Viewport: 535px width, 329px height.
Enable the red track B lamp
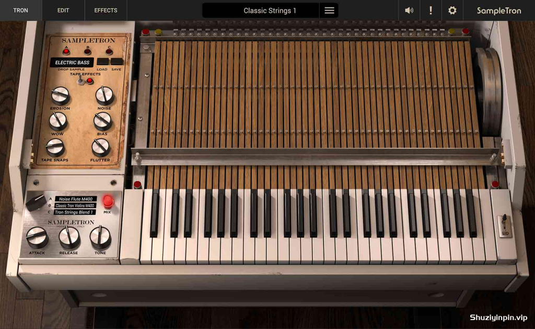tap(88, 52)
